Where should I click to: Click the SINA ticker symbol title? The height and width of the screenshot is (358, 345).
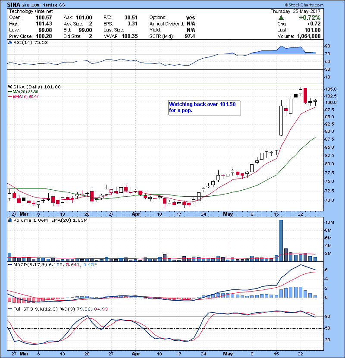[x=14, y=5]
